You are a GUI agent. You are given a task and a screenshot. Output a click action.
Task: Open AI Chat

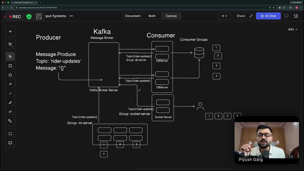click(x=268, y=16)
